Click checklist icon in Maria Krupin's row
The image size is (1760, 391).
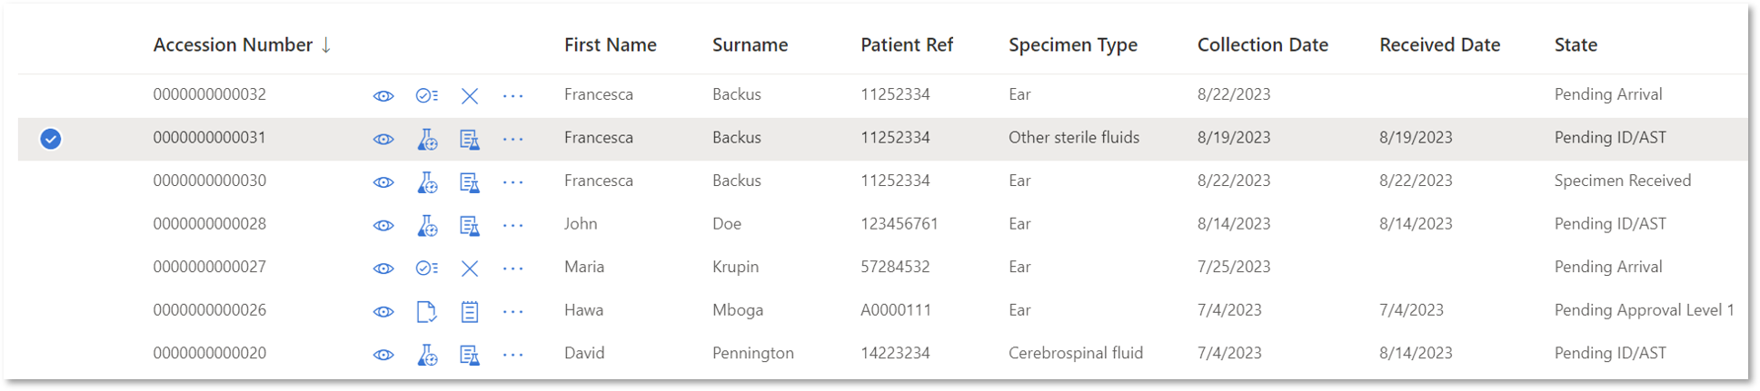point(427,269)
